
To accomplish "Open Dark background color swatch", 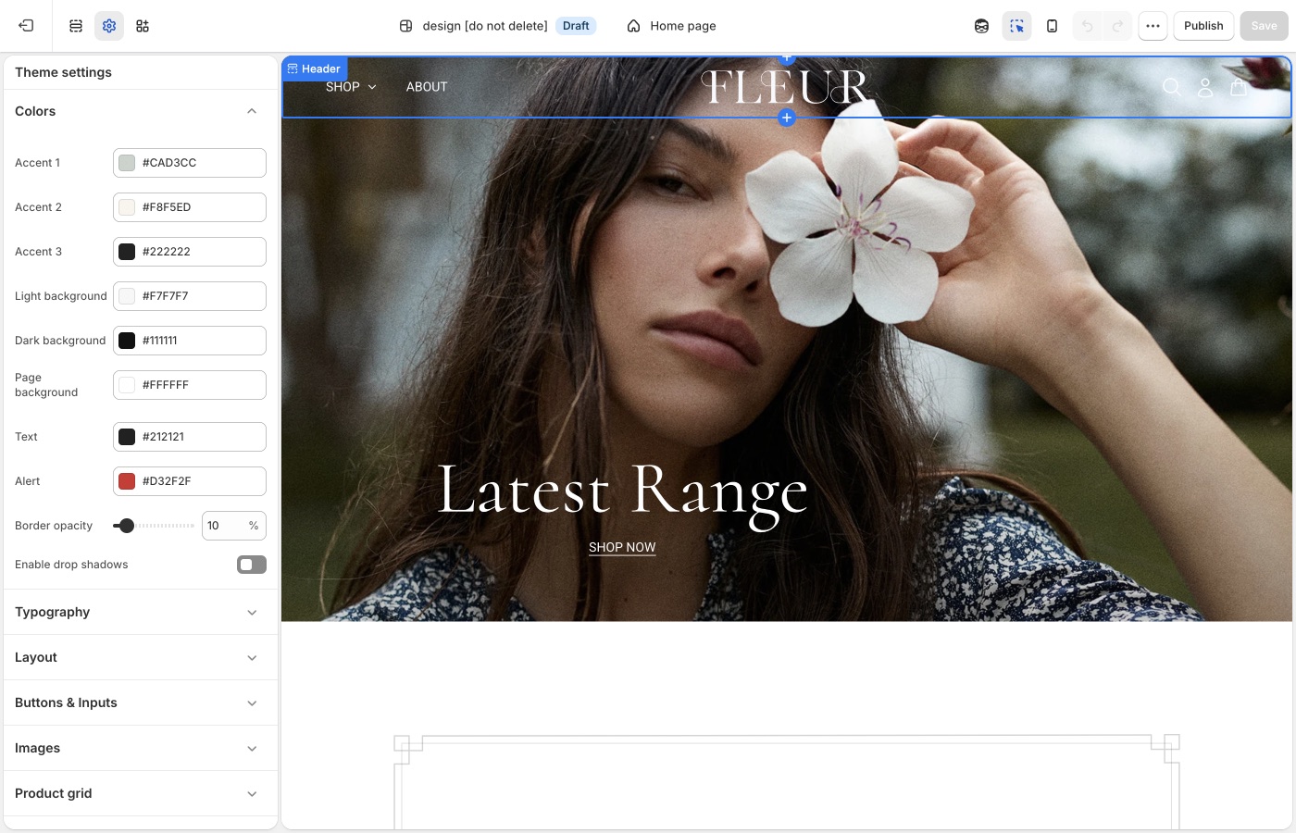I will click(127, 341).
